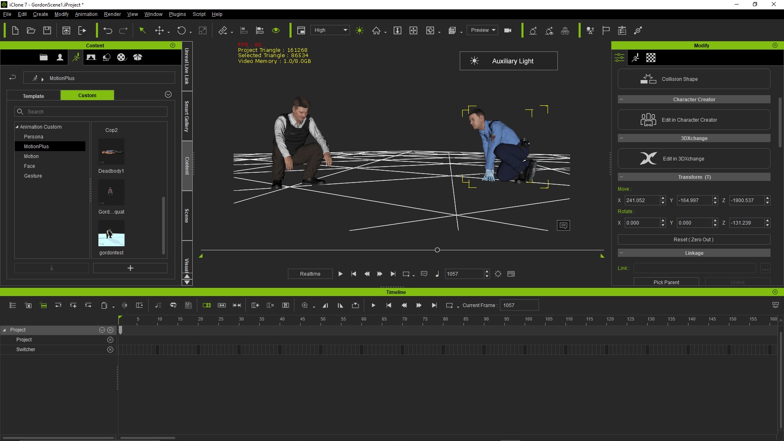
Task: Open the Media reel tab in Content
Action: point(122,57)
